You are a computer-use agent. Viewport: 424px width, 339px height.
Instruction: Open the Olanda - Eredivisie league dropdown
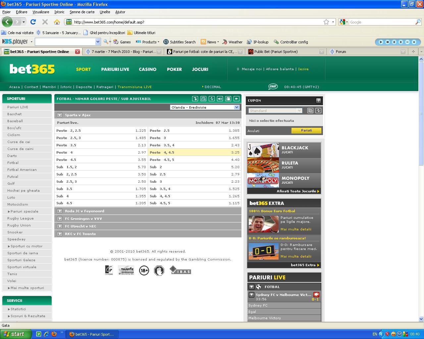(x=205, y=107)
